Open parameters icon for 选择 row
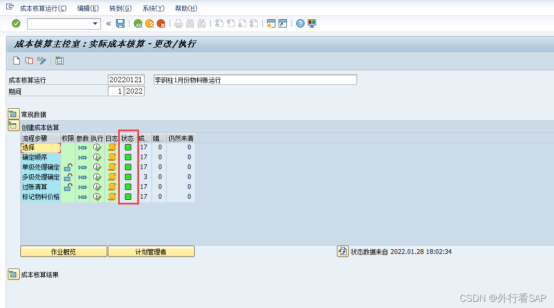This screenshot has height=308, width=554. pyautogui.click(x=83, y=148)
